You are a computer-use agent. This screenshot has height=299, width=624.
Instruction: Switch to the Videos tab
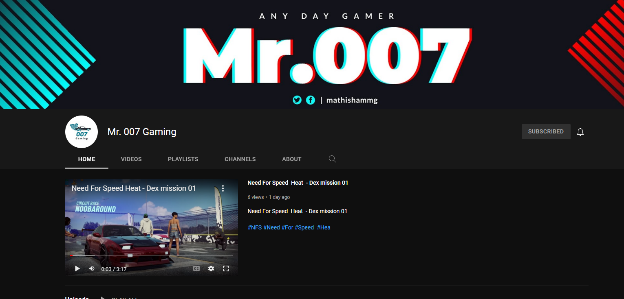131,159
